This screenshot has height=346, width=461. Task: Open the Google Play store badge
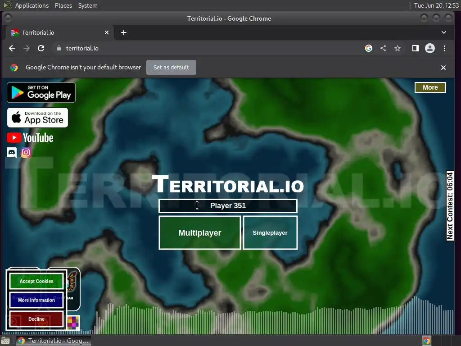[41, 93]
